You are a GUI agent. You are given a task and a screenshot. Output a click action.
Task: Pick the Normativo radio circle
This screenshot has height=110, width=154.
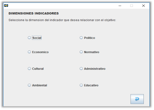(x=81, y=52)
